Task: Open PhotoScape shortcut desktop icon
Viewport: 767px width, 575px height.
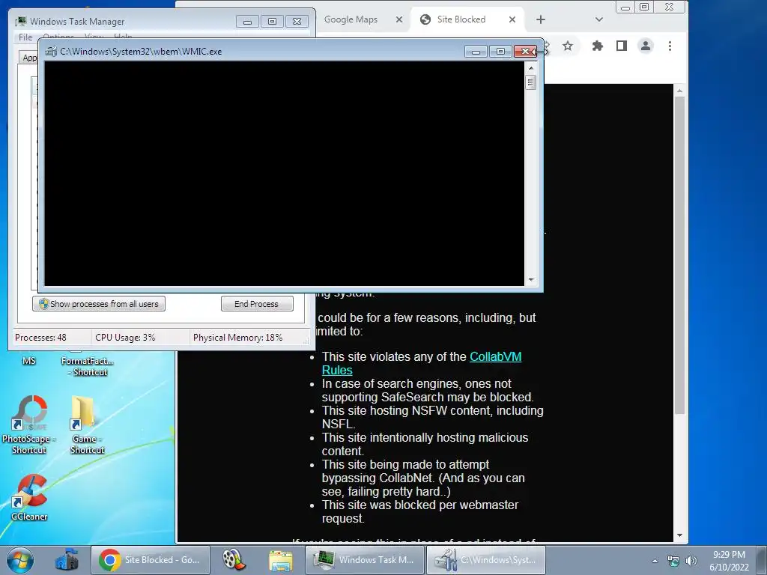Action: (x=29, y=425)
